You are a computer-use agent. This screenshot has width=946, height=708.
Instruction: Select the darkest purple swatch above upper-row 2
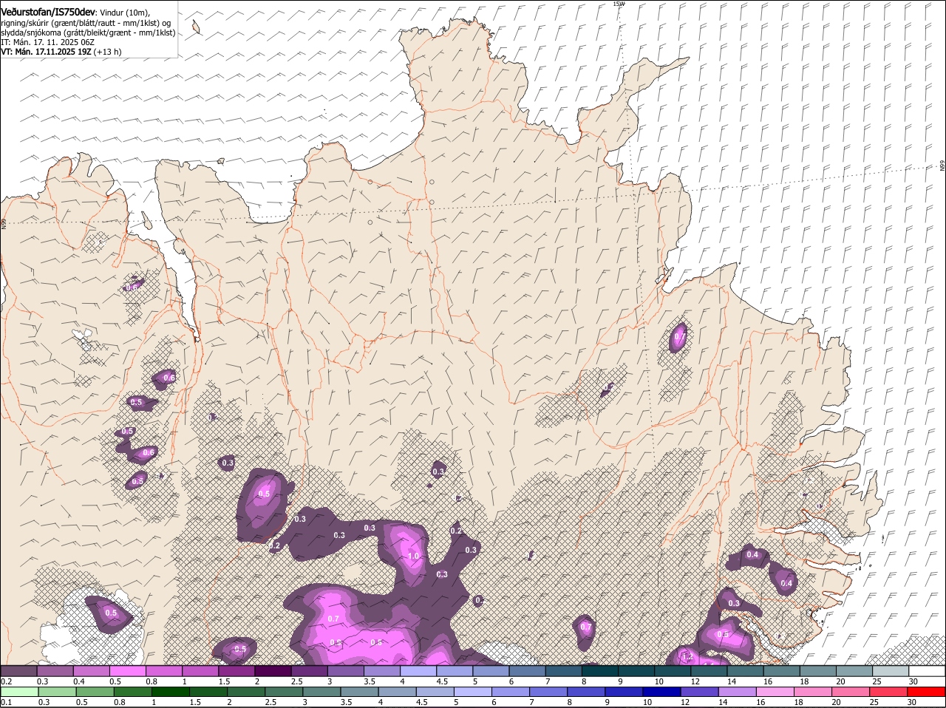click(x=273, y=671)
